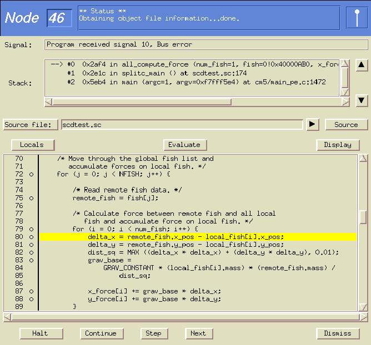Dismiss the debugger node window
This screenshot has width=371, height=345.
coord(338,333)
